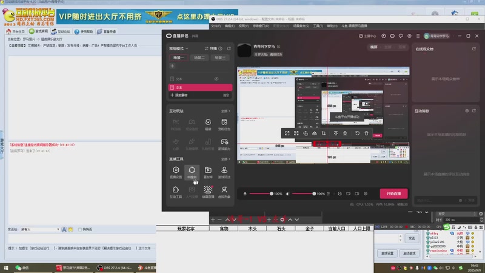
Task: Mute the microphone icon
Action: click(245, 194)
